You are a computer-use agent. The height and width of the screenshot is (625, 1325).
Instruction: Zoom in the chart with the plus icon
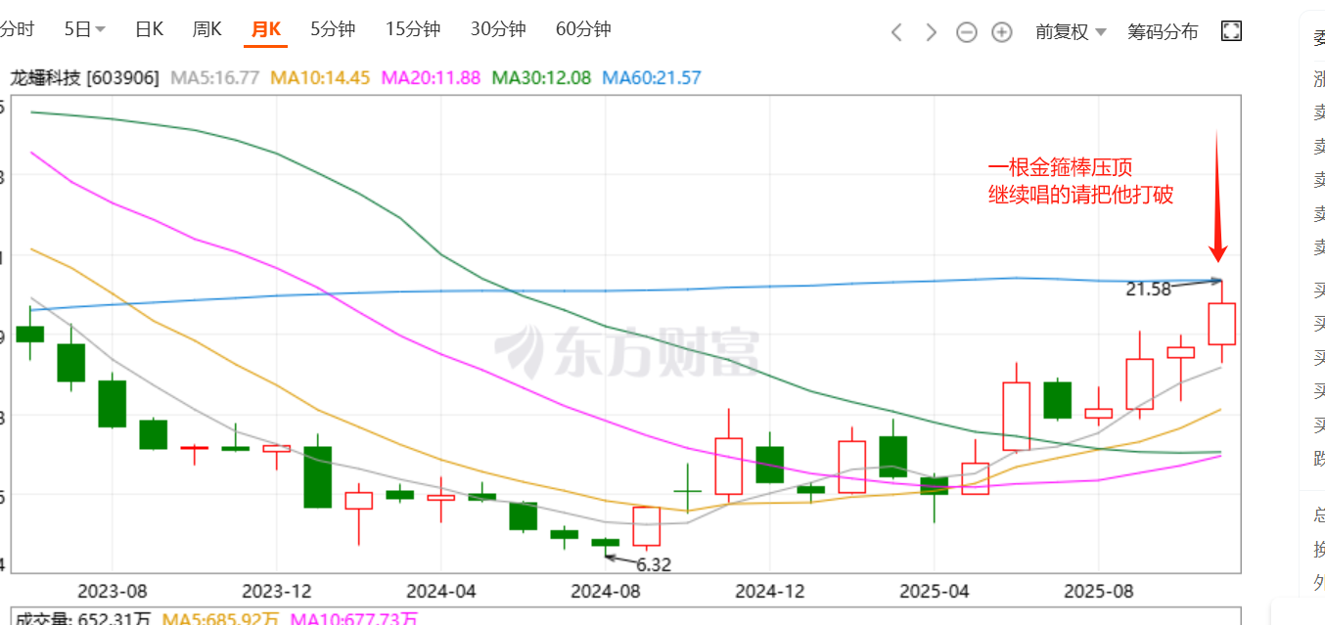(x=1001, y=32)
